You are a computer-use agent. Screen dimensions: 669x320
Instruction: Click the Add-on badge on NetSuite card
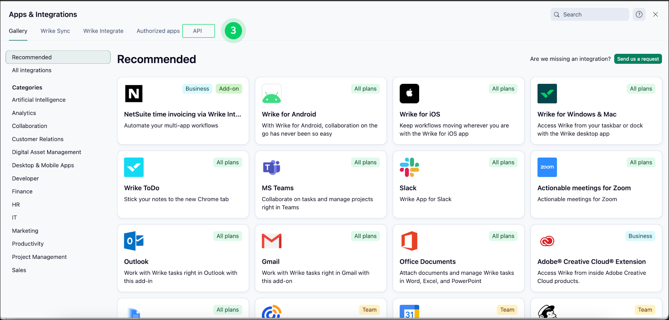229,89
